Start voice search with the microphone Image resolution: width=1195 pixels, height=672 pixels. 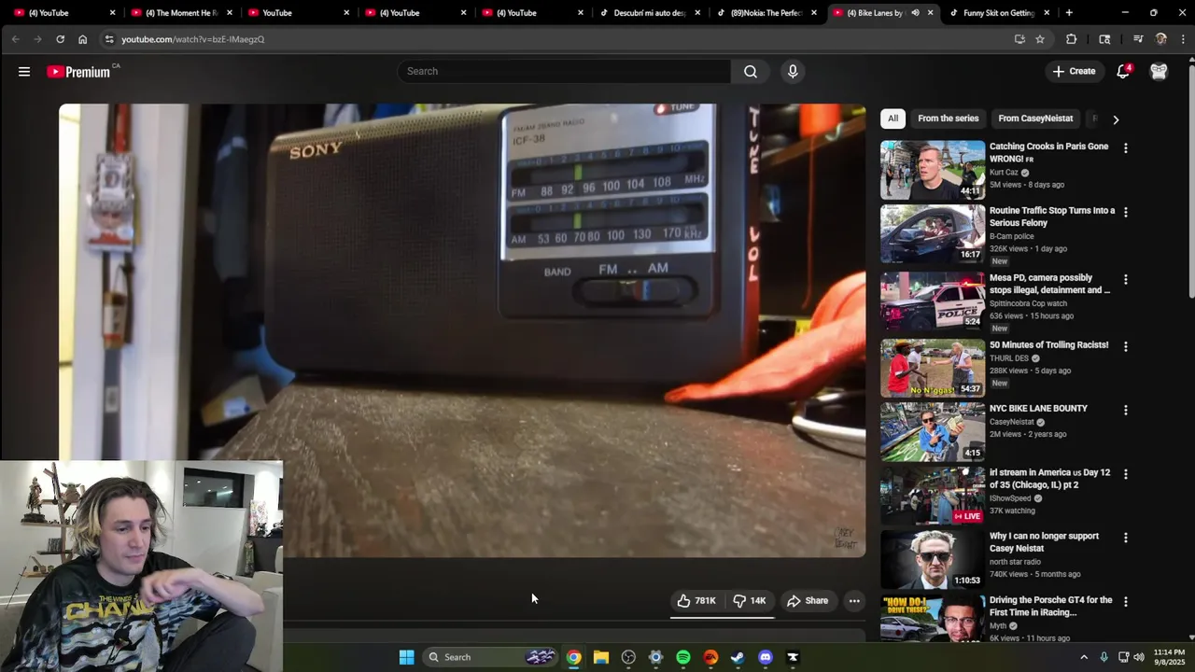(x=793, y=71)
